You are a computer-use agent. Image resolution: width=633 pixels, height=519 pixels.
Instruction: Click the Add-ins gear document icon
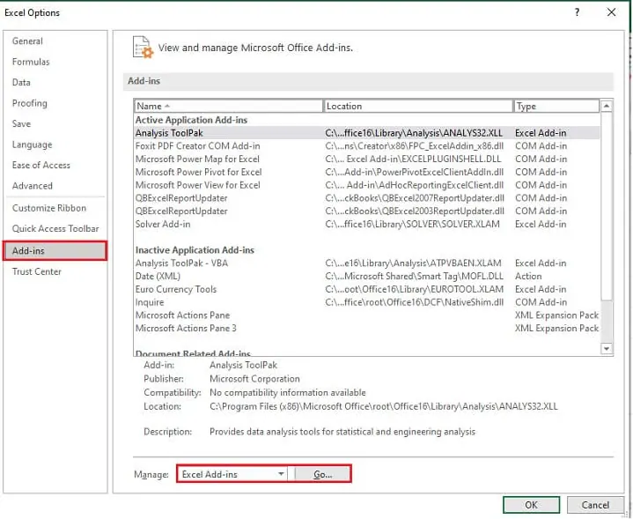(x=143, y=48)
